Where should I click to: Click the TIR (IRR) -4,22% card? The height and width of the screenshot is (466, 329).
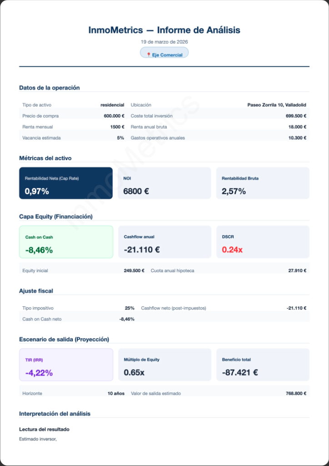[x=66, y=365]
